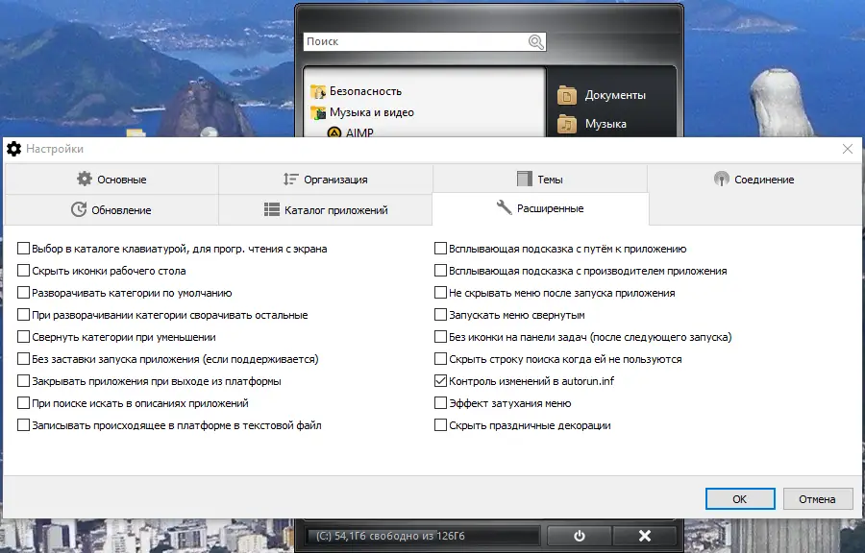Click the search magnifier icon in the menu
This screenshot has height=553, width=865.
tap(535, 42)
